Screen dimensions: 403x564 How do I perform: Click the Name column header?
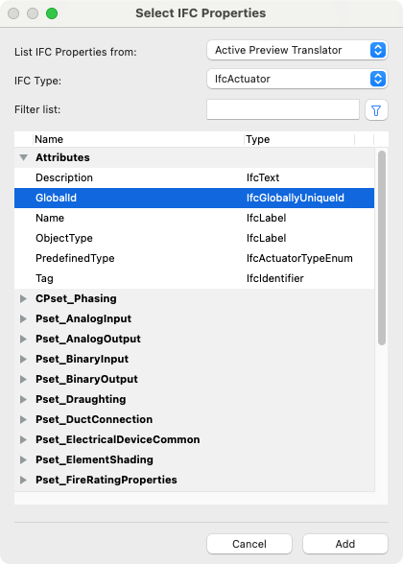tap(138, 139)
